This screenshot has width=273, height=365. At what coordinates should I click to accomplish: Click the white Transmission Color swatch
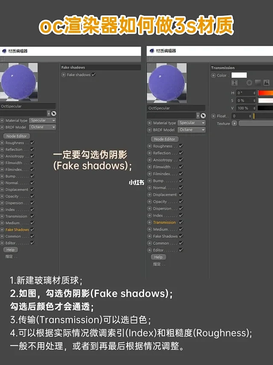pos(239,75)
